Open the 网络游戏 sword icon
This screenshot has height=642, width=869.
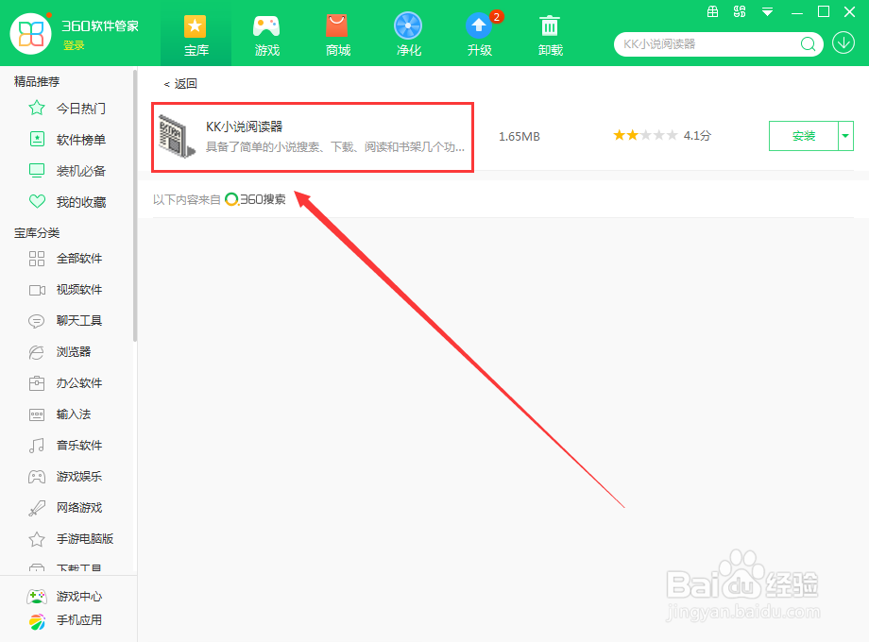point(37,508)
